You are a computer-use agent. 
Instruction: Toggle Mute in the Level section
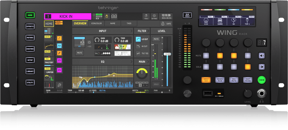(x=156, y=39)
